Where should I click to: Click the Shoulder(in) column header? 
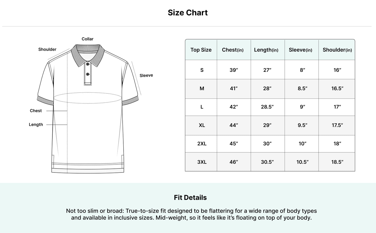click(x=337, y=50)
